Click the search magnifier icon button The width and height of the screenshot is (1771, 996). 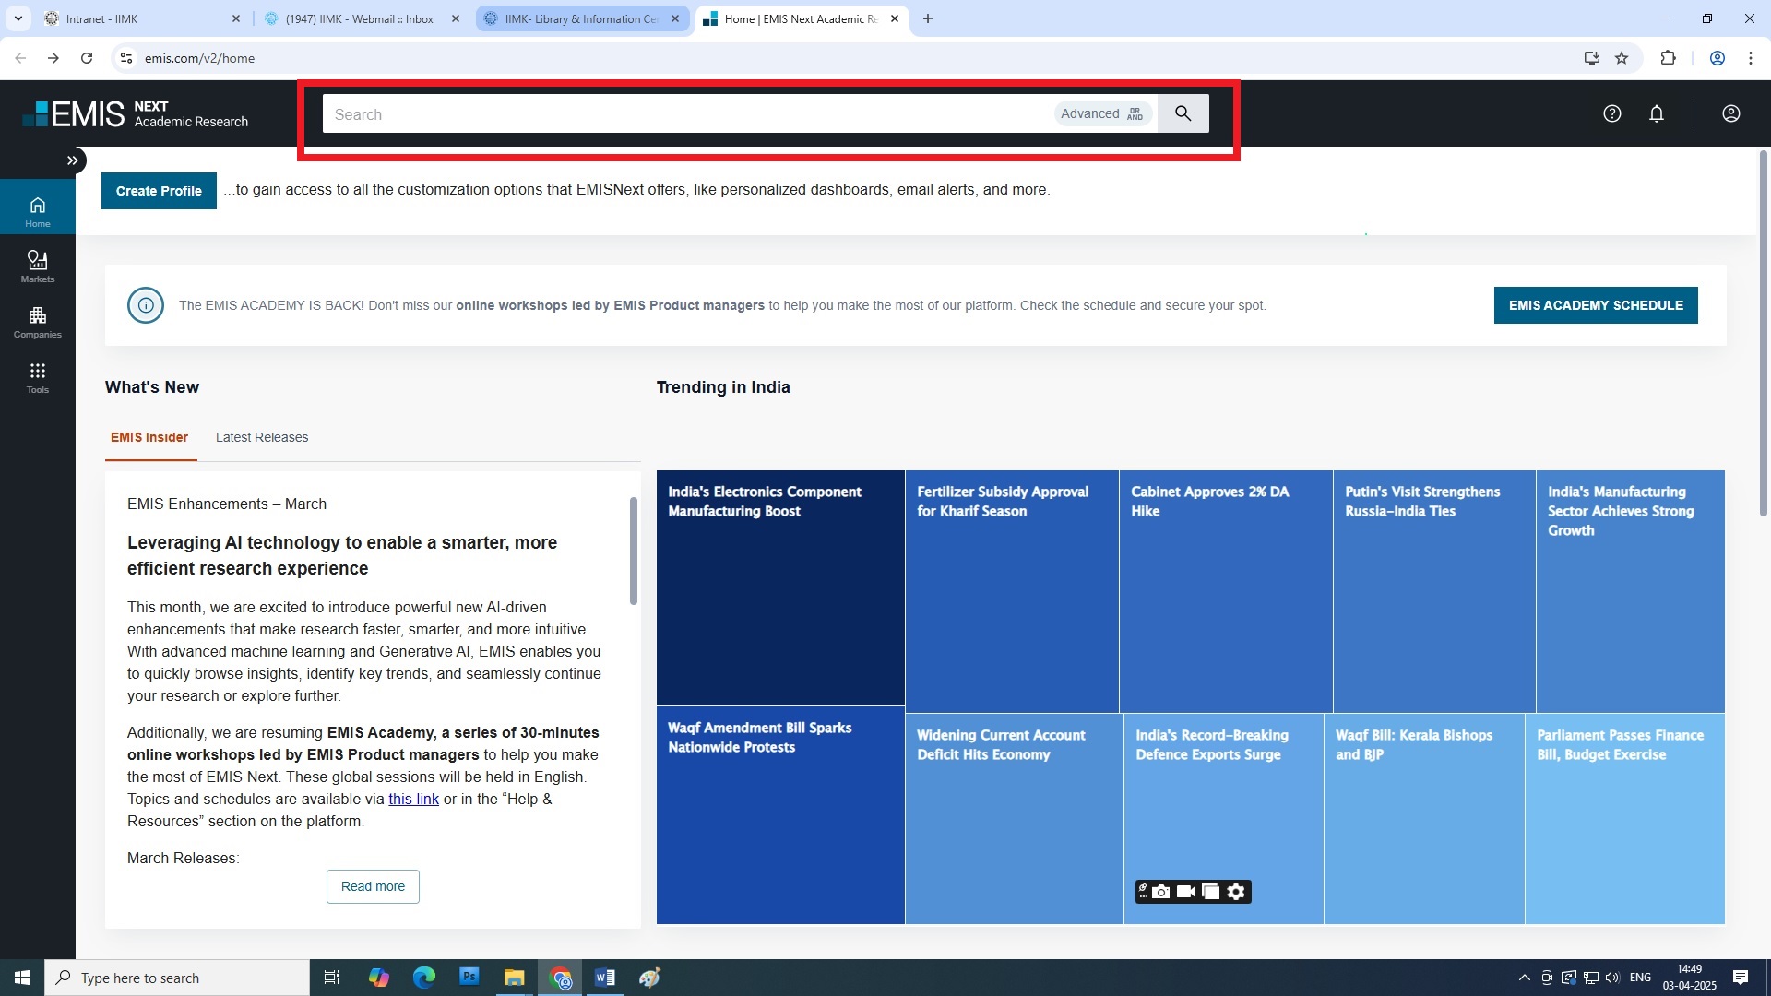coord(1183,113)
